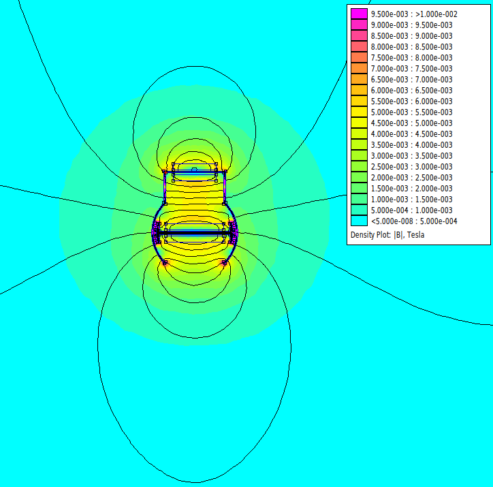Click the legend text '<5.000e-008 : 5.000e-004'
The height and width of the screenshot is (487, 493).
(x=414, y=221)
